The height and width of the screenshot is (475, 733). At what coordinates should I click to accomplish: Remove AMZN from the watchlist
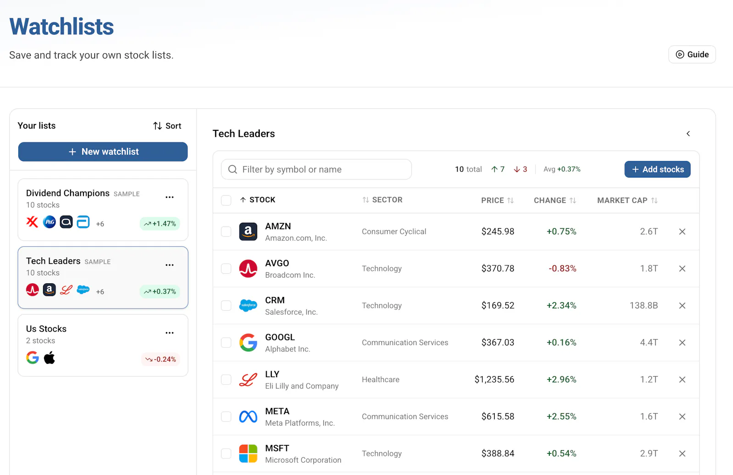pos(682,232)
